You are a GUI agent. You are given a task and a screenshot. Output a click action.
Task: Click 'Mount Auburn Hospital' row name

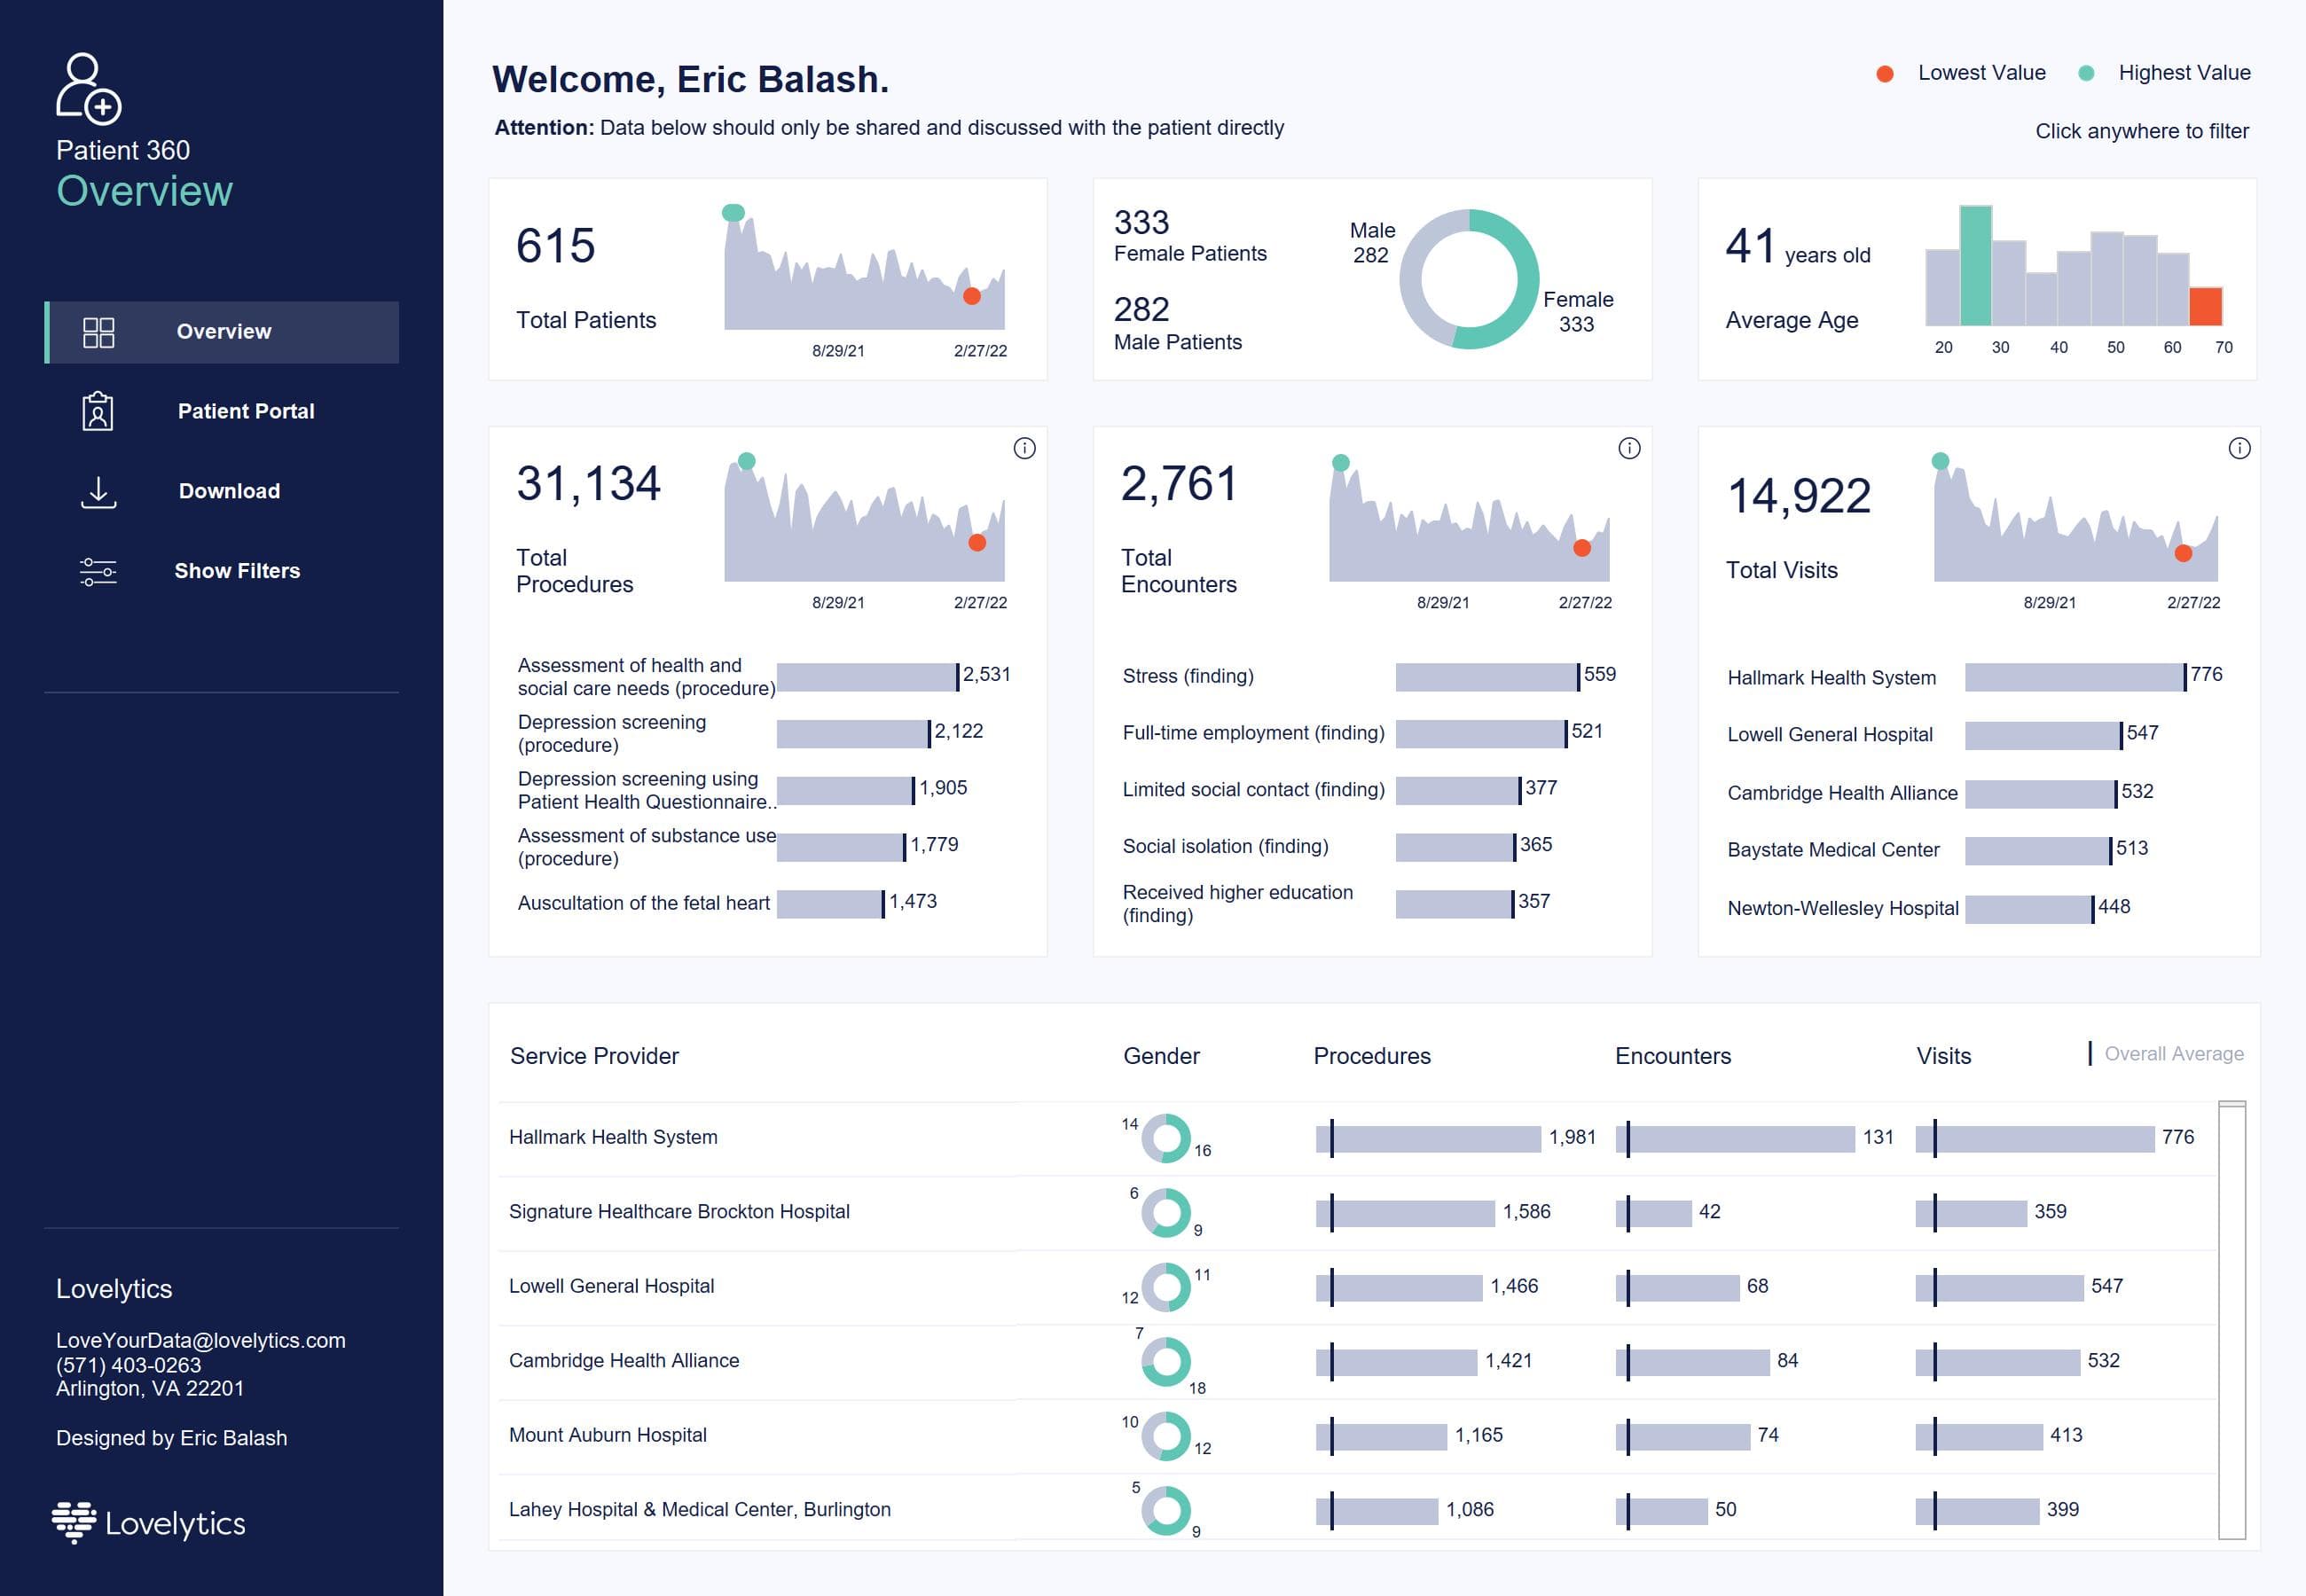pyautogui.click(x=608, y=1435)
